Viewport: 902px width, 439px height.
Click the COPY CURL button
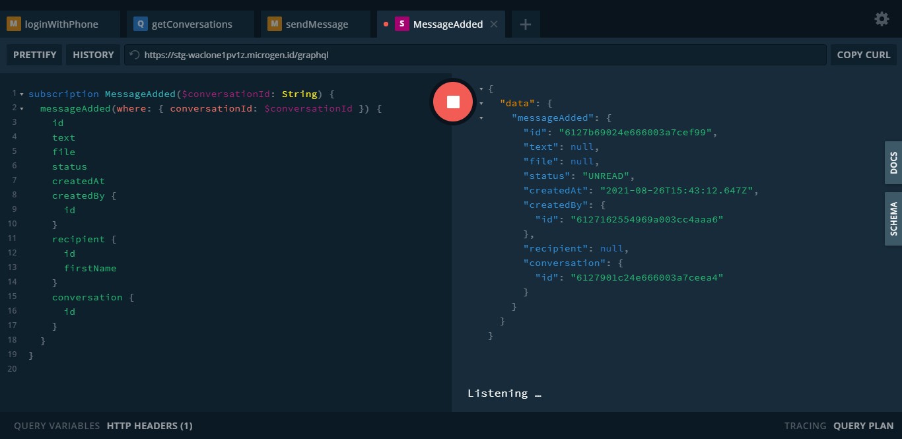(x=864, y=55)
